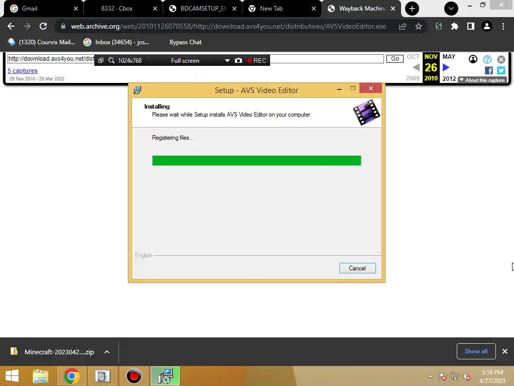This screenshot has width=514, height=386.
Task: Expand About this capture
Action: (482, 80)
